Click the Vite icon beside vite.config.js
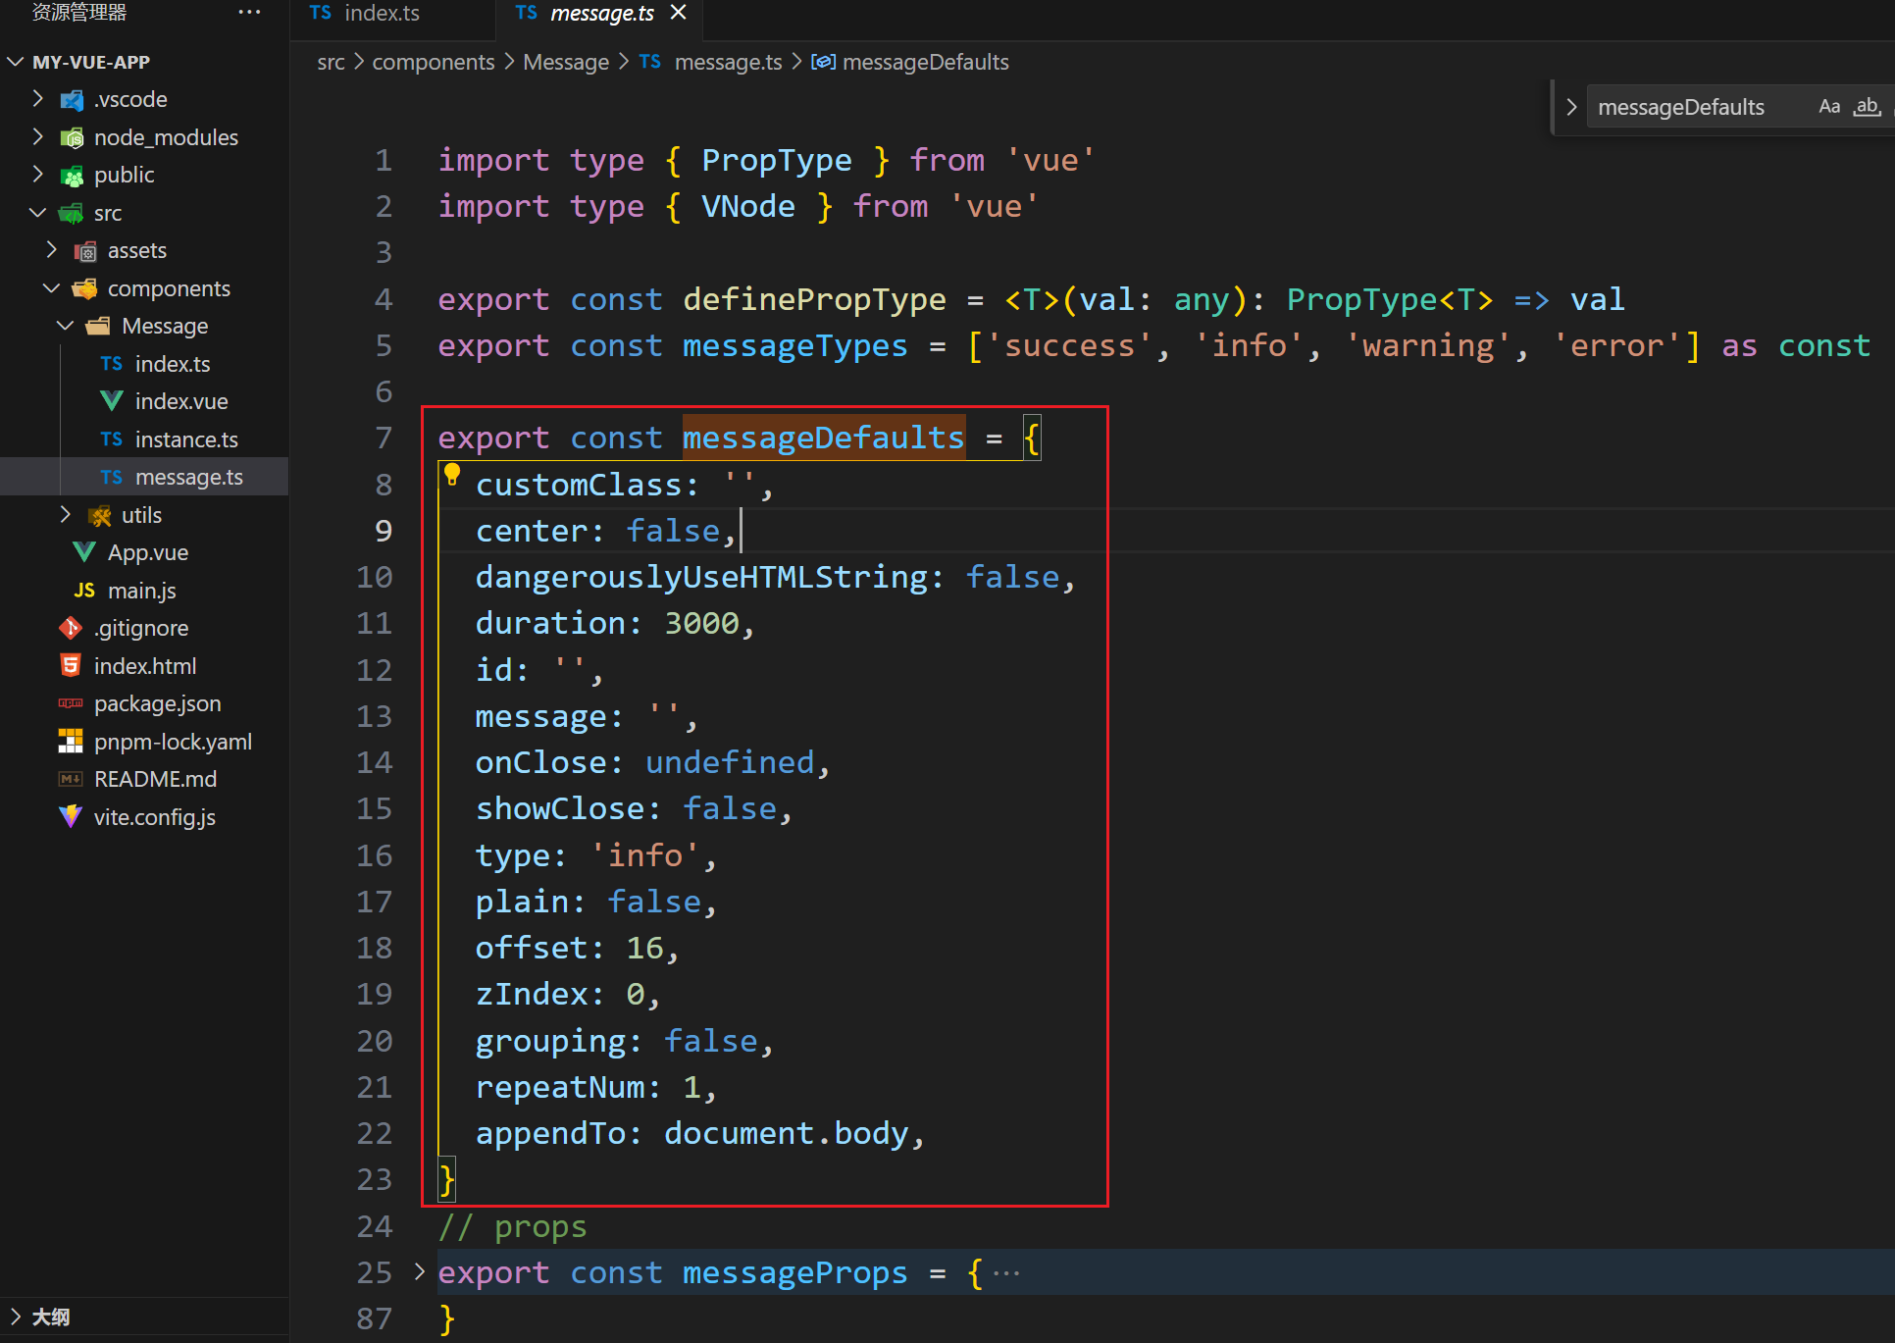 click(x=70, y=816)
